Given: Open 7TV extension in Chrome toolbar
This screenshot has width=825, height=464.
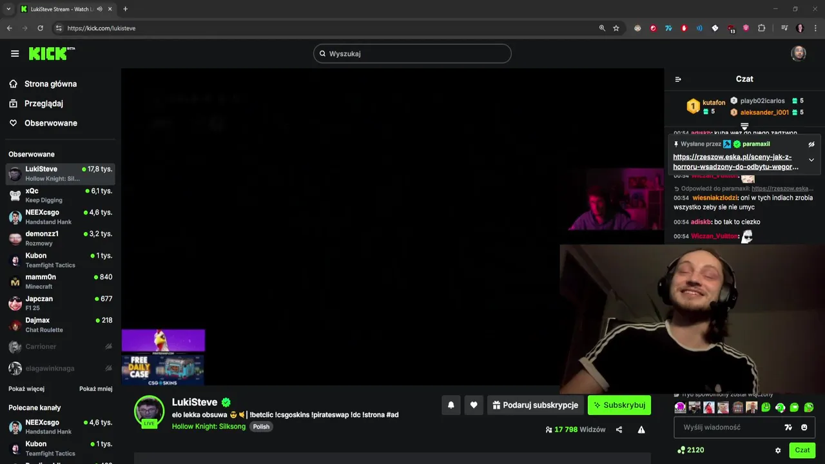Looking at the screenshot, I should click(x=668, y=28).
